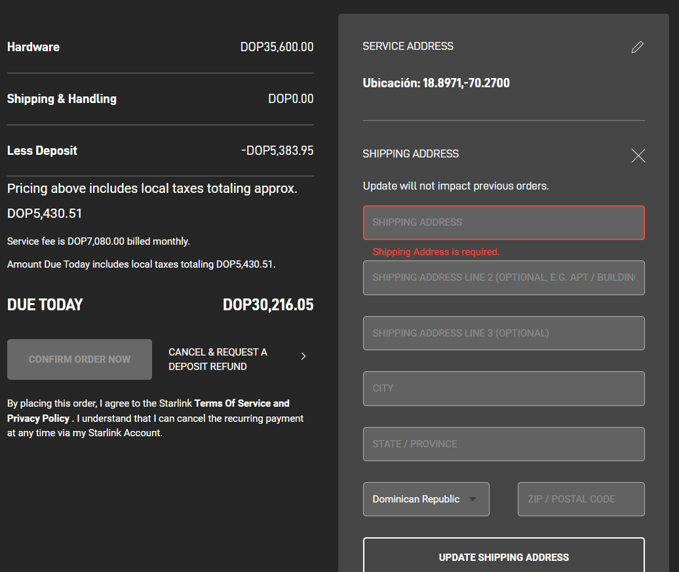Click the 'Shipping & Handling' label
Image resolution: width=679 pixels, height=572 pixels.
pyautogui.click(x=62, y=99)
